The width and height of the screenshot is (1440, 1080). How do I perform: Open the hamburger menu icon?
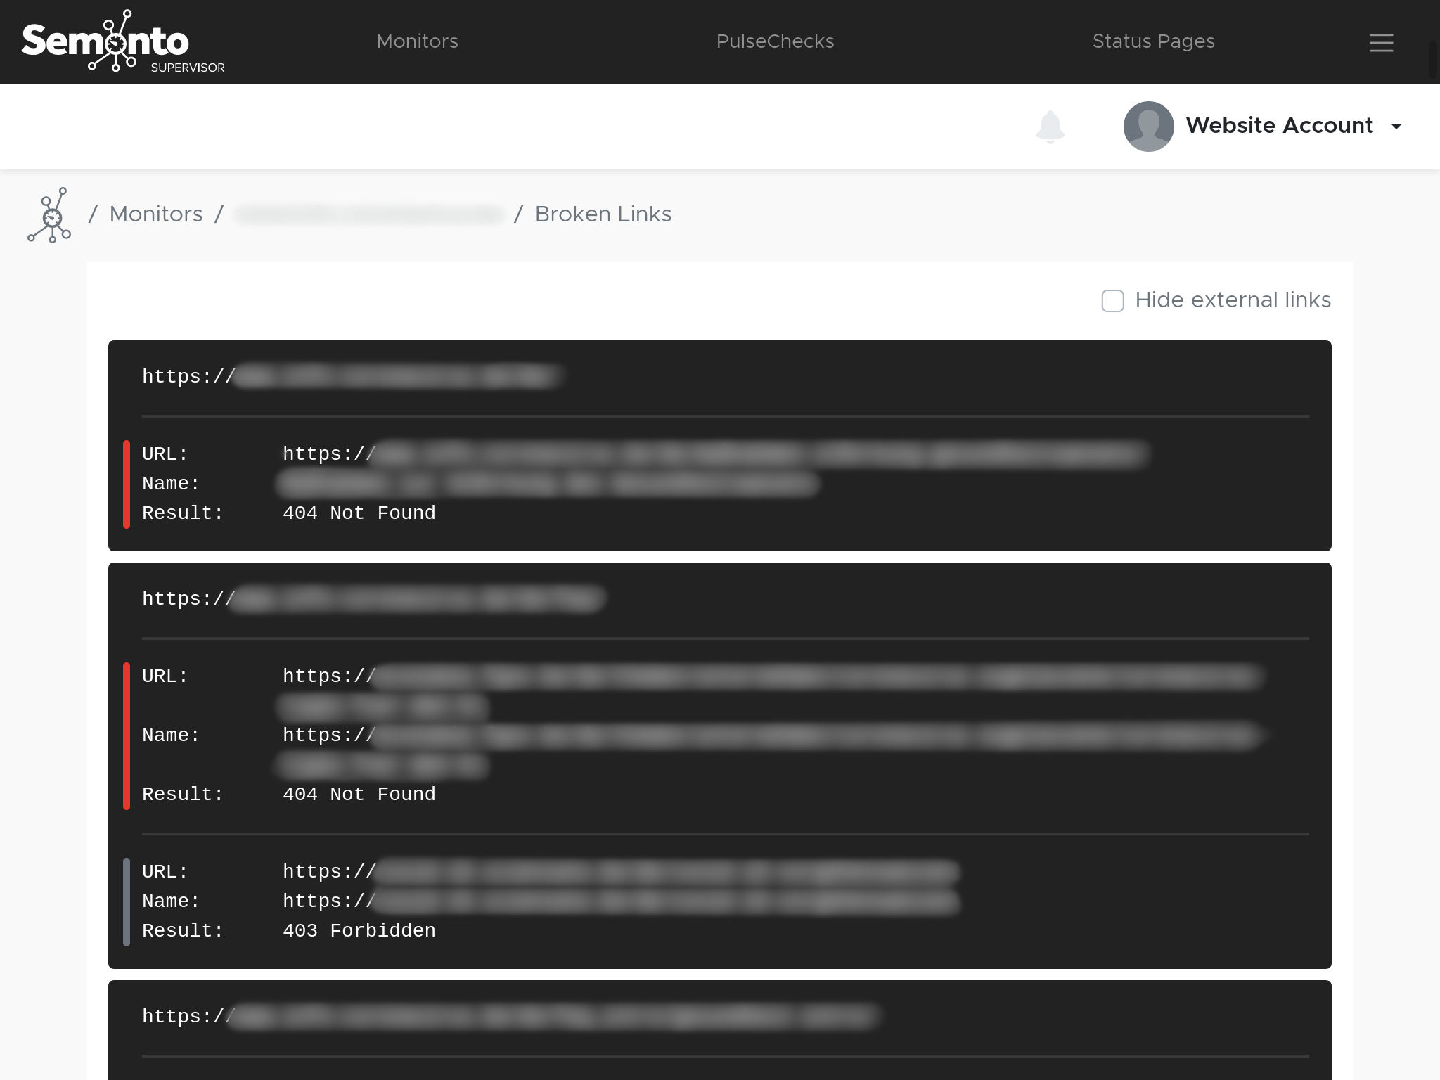[1381, 43]
